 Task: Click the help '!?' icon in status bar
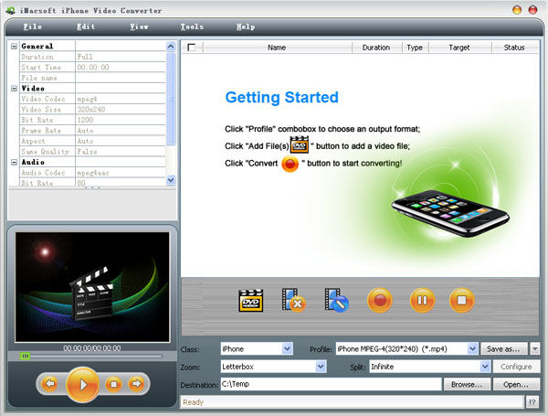[532, 402]
